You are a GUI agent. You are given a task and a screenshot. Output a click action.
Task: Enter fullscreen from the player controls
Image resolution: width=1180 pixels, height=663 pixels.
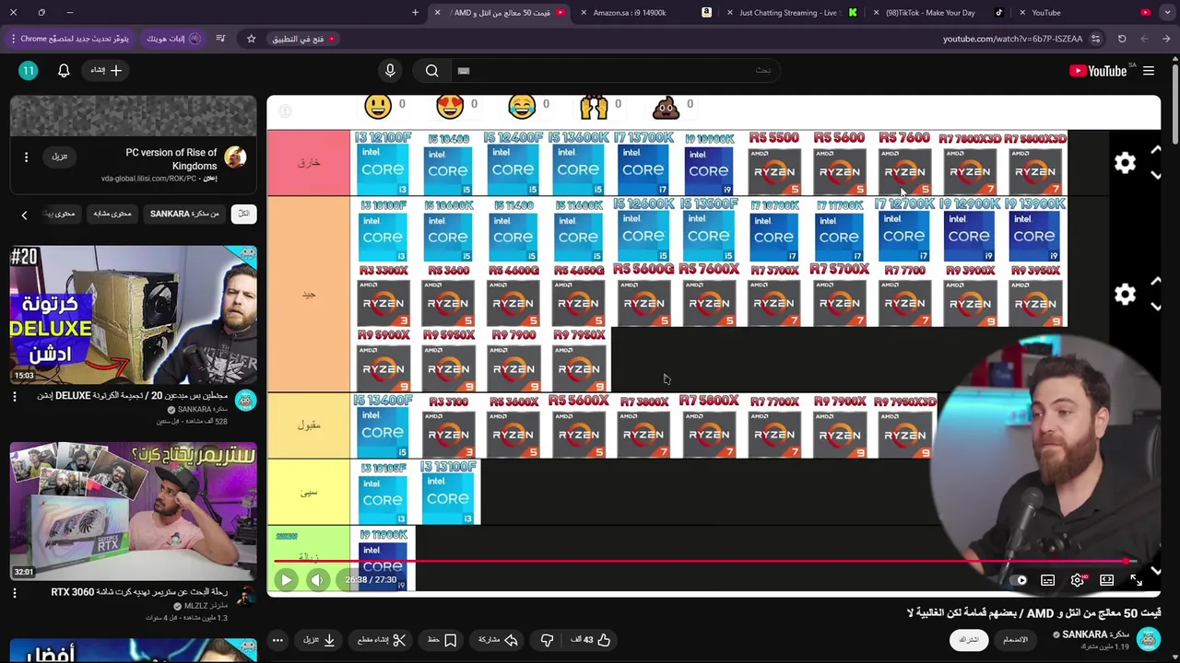pos(1137,580)
